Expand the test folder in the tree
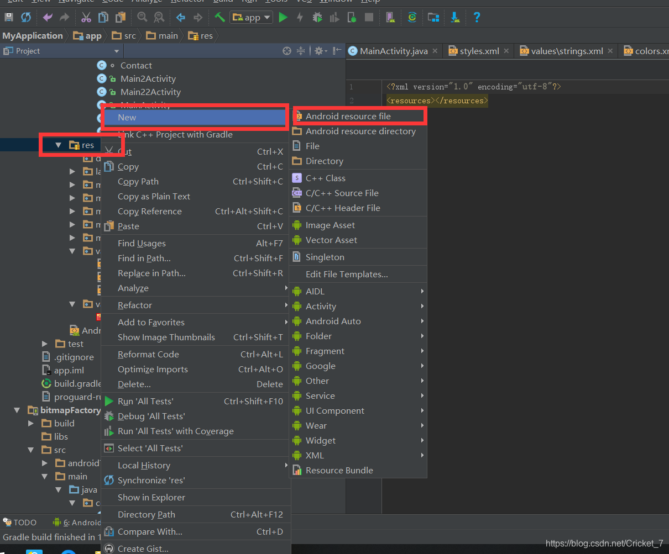Viewport: 669px width, 554px height. [45, 344]
